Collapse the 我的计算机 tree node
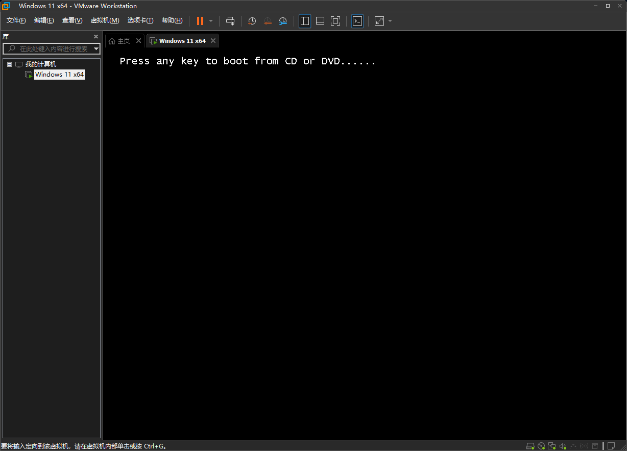The height and width of the screenshot is (451, 627). coord(10,65)
